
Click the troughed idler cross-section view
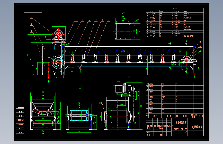43,116
